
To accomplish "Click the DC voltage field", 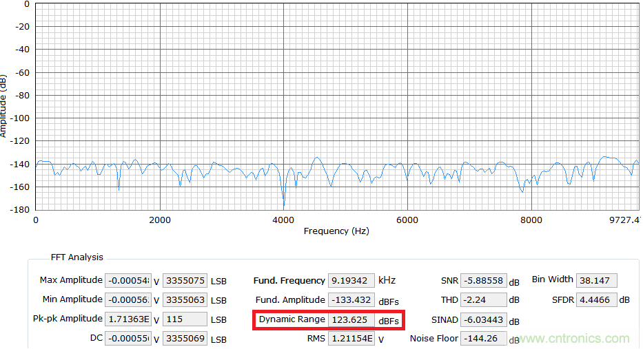I will [x=127, y=339].
